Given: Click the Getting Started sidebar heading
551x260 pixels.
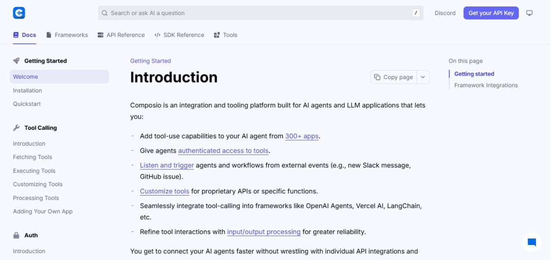Looking at the screenshot, I should click(x=46, y=61).
